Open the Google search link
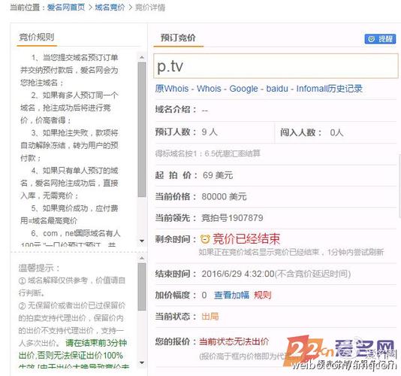This screenshot has width=401, height=376. coord(243,89)
